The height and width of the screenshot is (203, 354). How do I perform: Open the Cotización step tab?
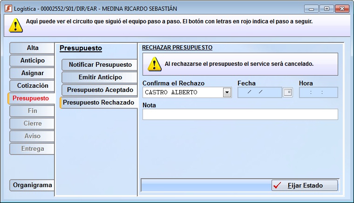click(32, 86)
